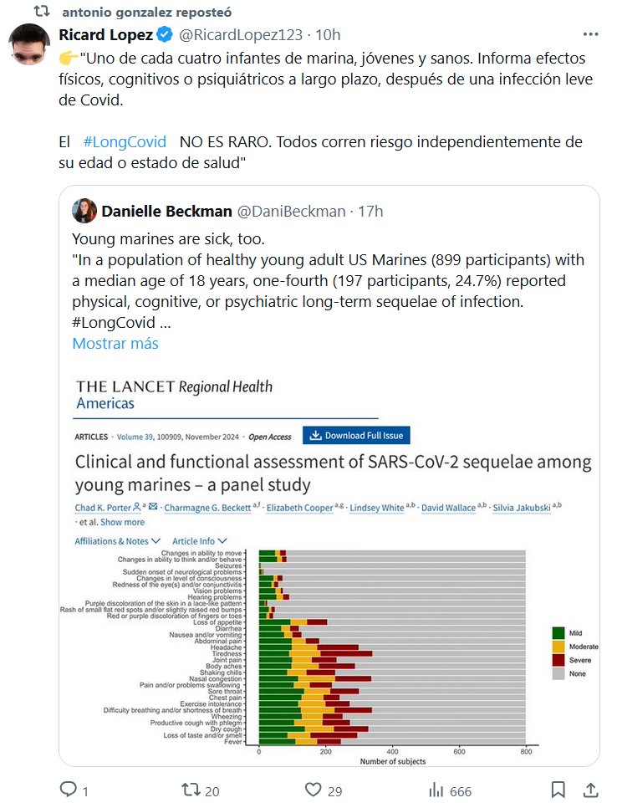Expand Affiliations & Notes dropdown

pos(118,541)
